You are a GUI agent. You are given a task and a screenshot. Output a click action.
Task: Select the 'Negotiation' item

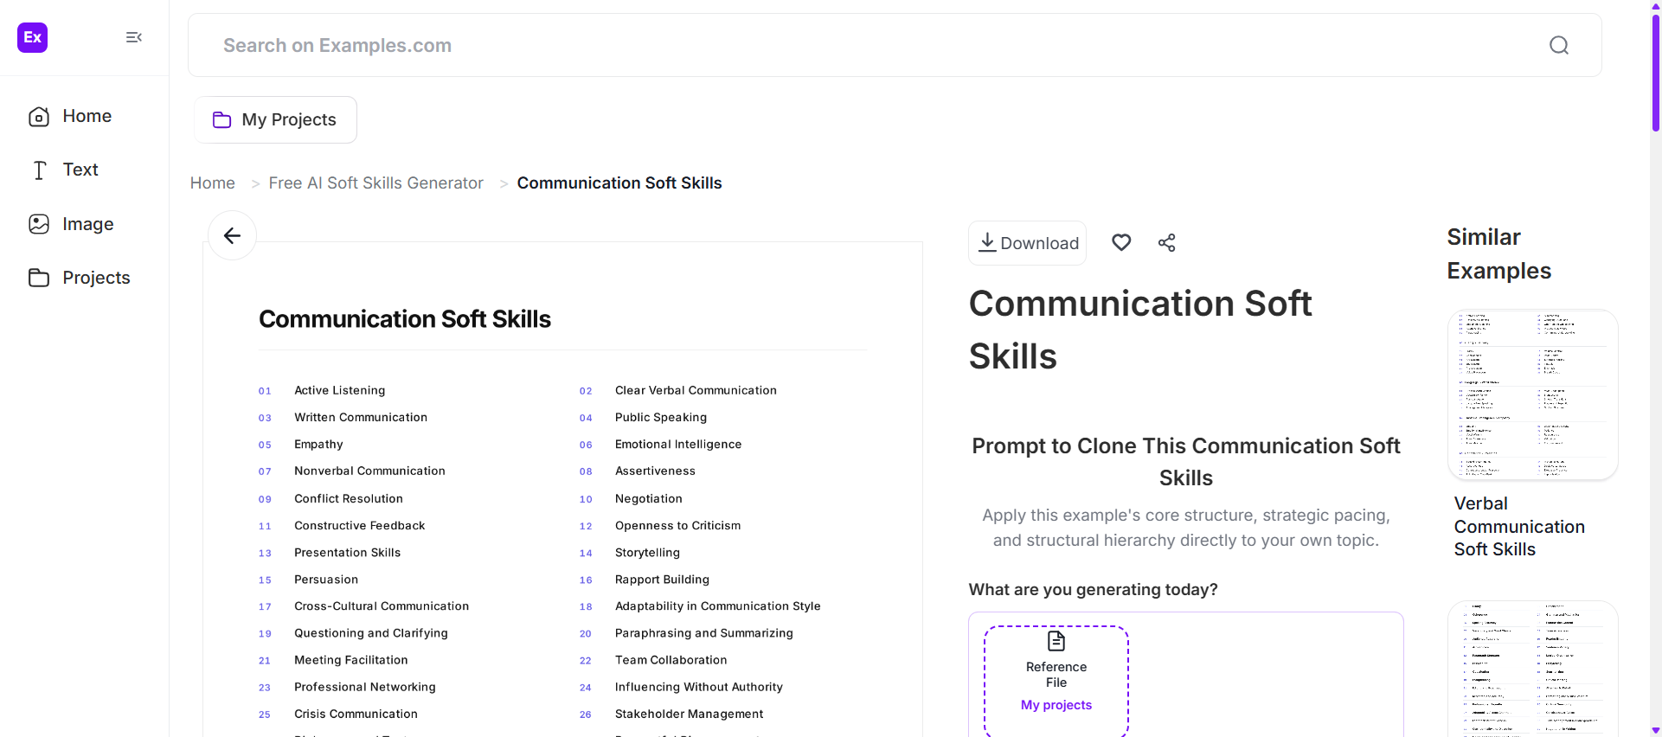[649, 498]
